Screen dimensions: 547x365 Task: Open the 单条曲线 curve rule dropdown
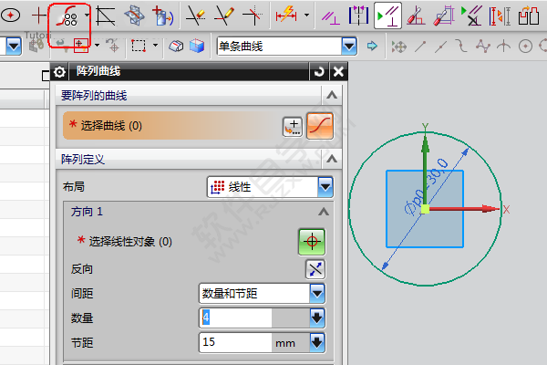(x=348, y=46)
